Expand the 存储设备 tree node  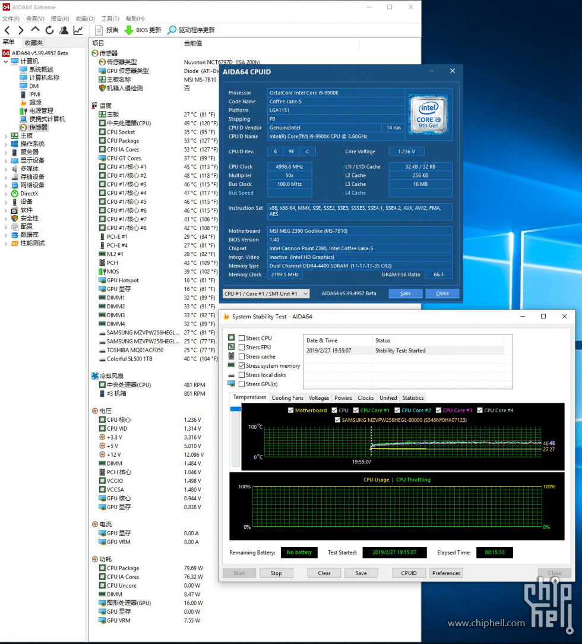coord(6,177)
